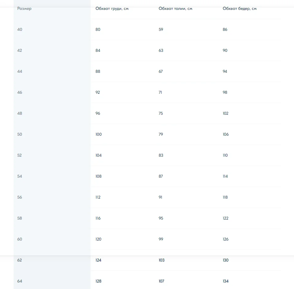
Task: Select size 50 row label
Action: (20, 134)
